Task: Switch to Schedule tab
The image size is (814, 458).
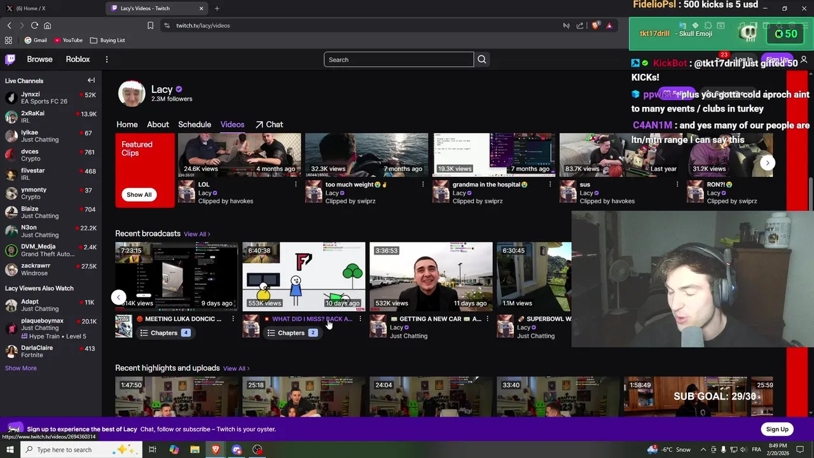Action: coord(195,125)
